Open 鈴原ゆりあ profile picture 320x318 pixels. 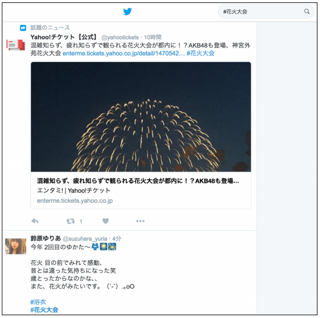point(16,246)
